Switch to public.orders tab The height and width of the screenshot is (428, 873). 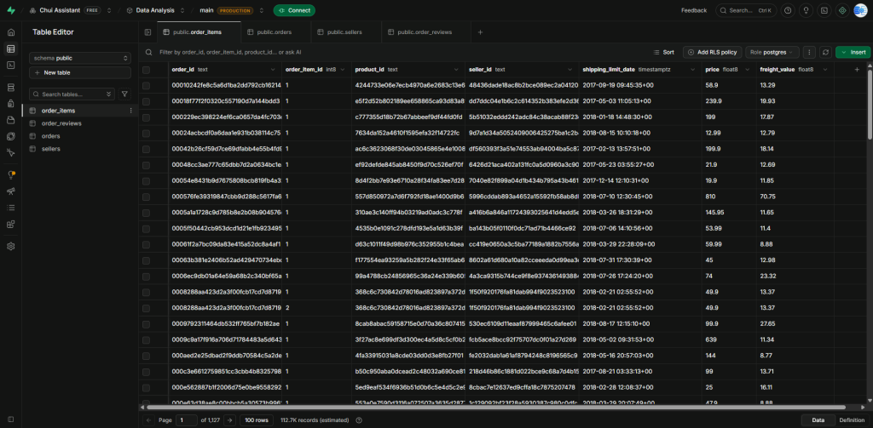(x=275, y=32)
